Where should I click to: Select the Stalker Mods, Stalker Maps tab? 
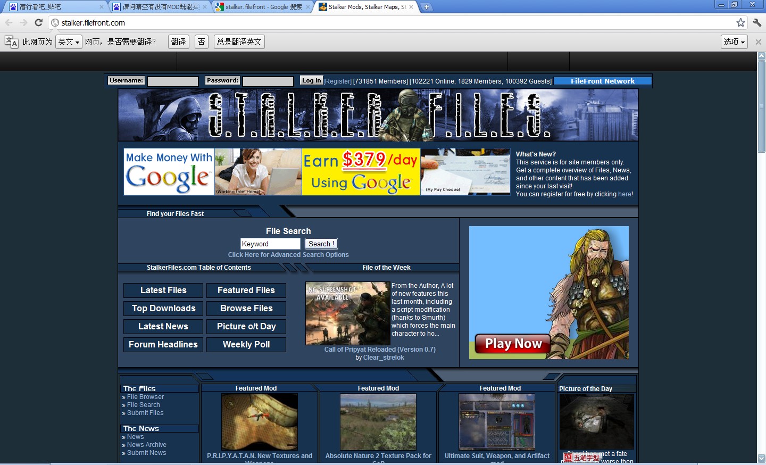click(367, 7)
